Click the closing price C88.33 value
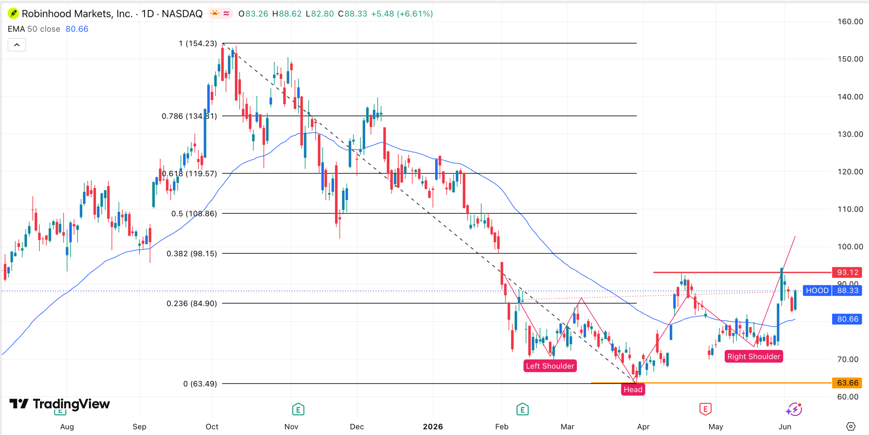Image resolution: width=869 pixels, height=435 pixels. pos(353,14)
